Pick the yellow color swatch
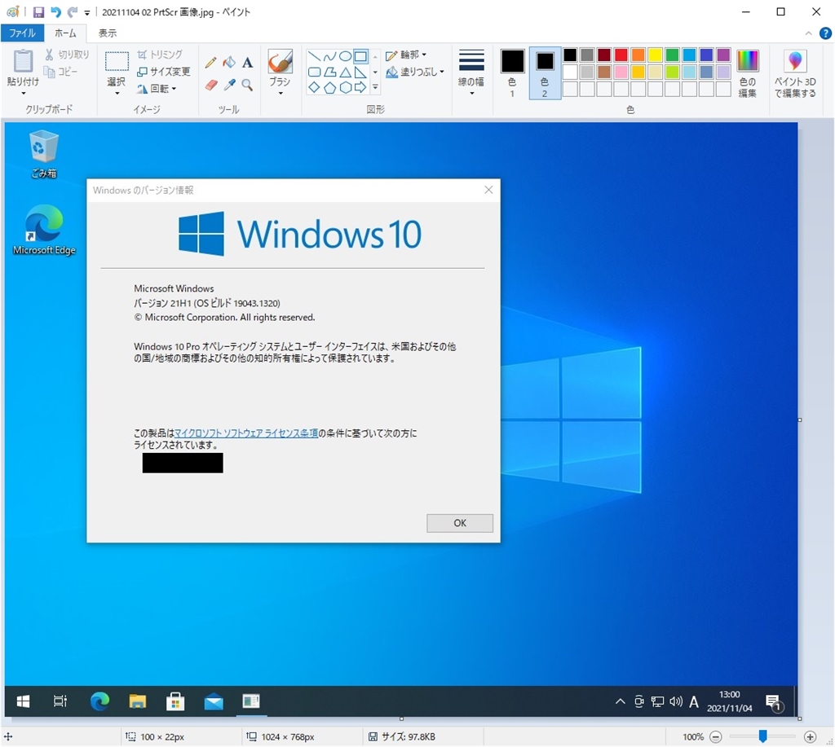This screenshot has width=835, height=747. [655, 55]
